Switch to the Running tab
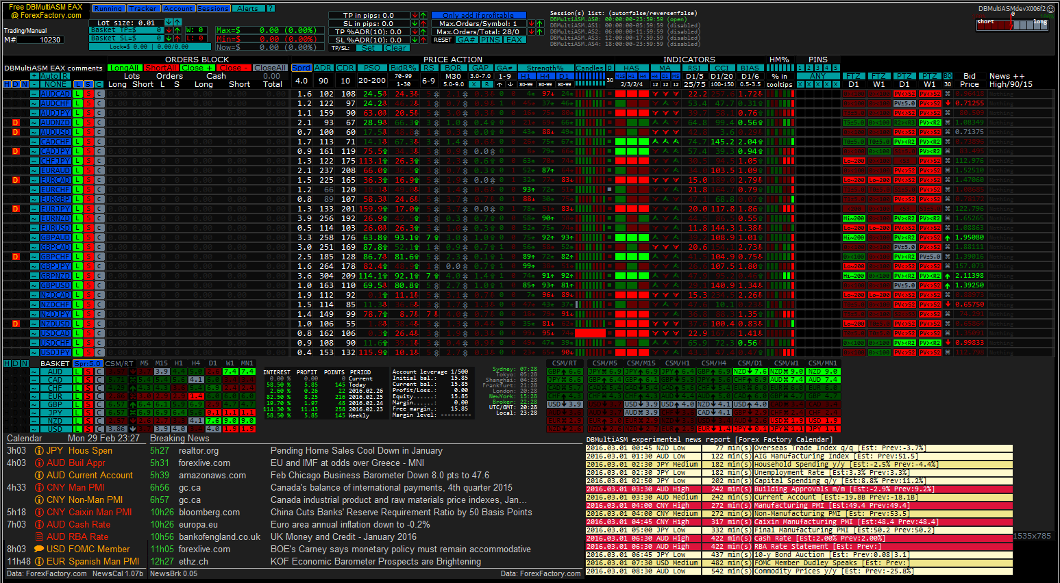This screenshot has height=583, width=1060. tap(108, 8)
